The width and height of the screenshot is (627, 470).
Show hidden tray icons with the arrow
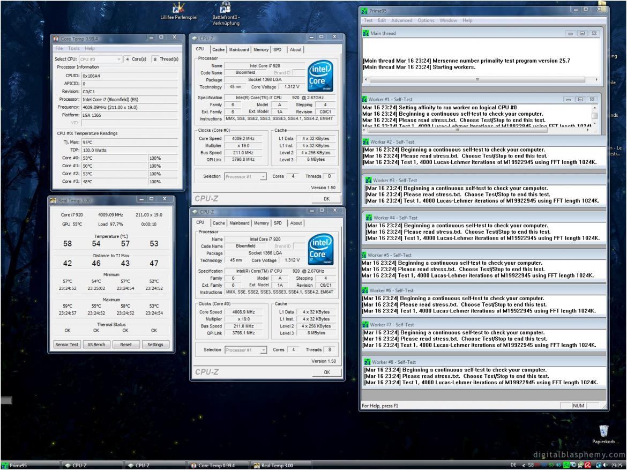[x=524, y=466]
